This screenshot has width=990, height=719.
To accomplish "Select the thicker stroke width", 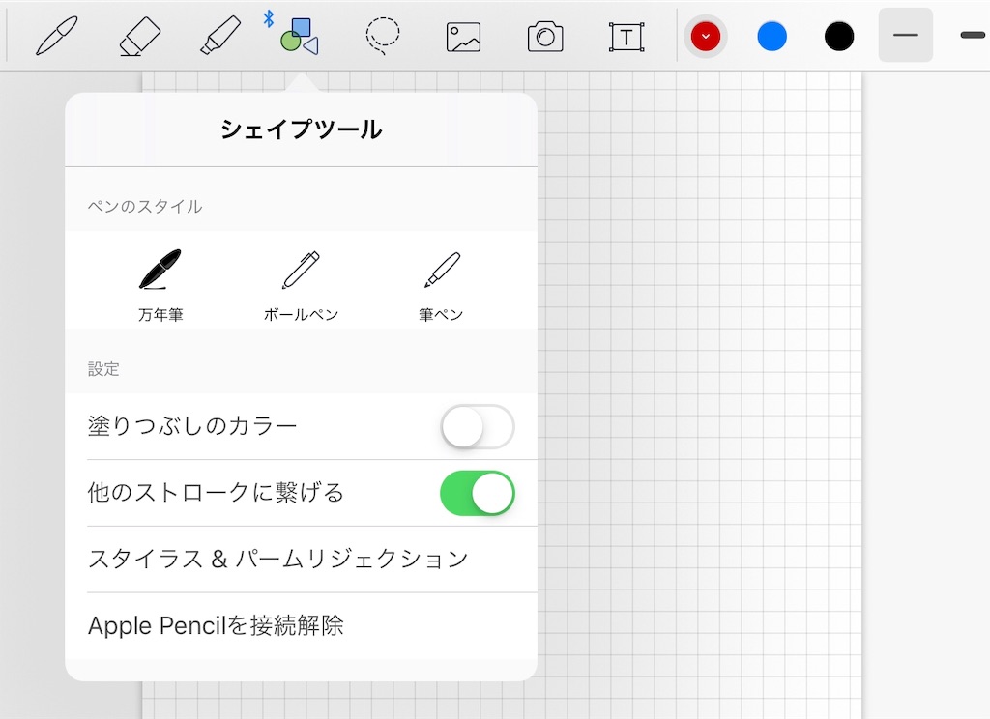I will tap(974, 35).
